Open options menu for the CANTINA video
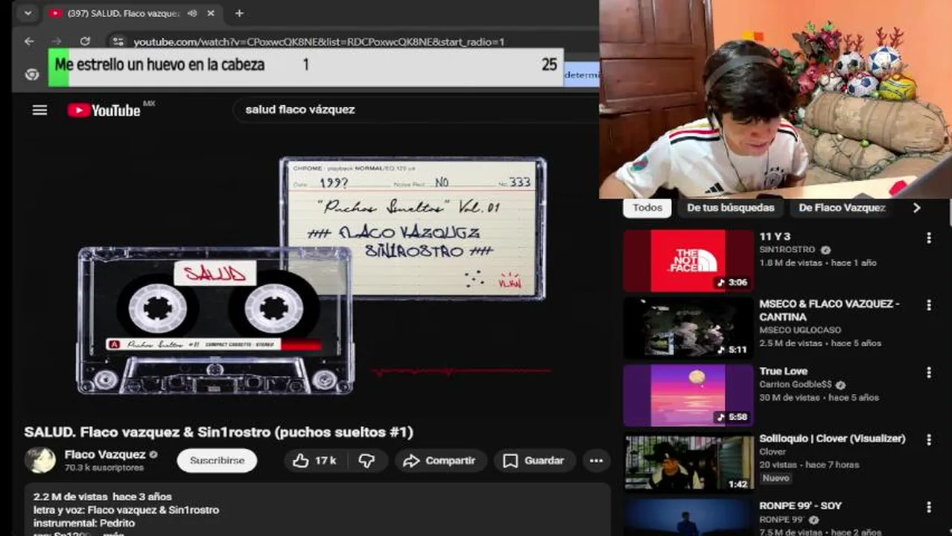The height and width of the screenshot is (536, 952). click(x=928, y=305)
